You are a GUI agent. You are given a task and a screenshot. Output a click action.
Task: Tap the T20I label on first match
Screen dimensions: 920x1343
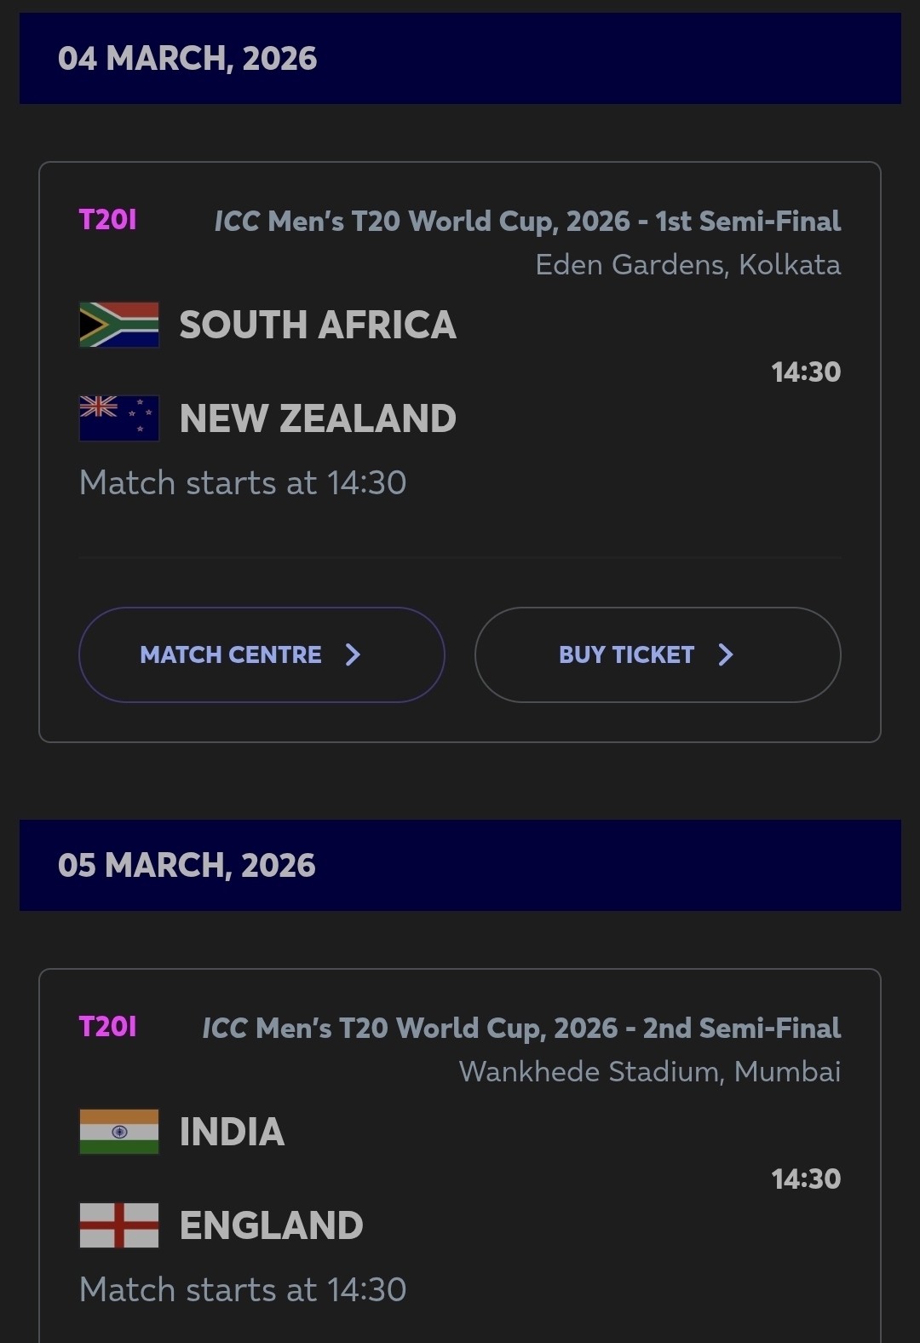point(107,220)
